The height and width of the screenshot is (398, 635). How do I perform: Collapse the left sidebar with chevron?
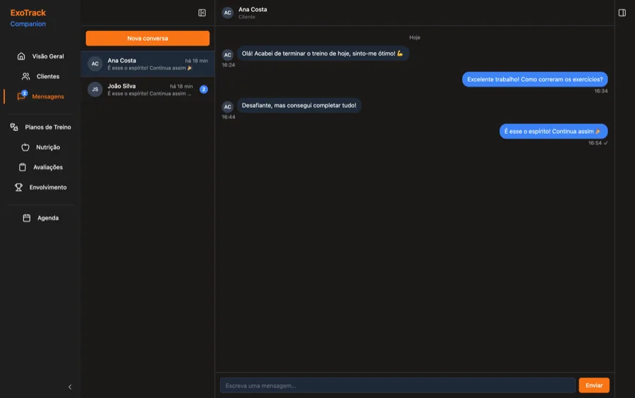click(70, 387)
